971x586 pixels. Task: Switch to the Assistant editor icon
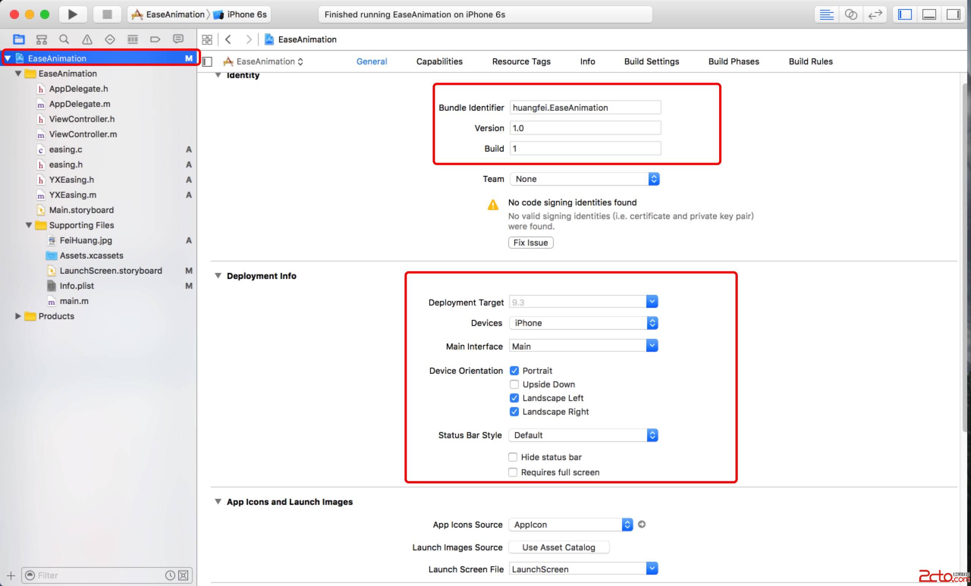point(850,14)
